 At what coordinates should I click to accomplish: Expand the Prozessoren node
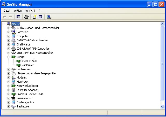pos(9,98)
